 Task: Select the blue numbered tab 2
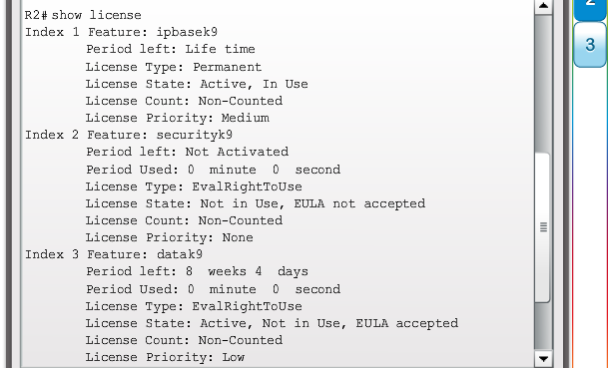pyautogui.click(x=590, y=9)
